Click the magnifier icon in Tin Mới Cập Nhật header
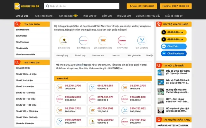Viewport: 206px width, 128px height. point(159,65)
